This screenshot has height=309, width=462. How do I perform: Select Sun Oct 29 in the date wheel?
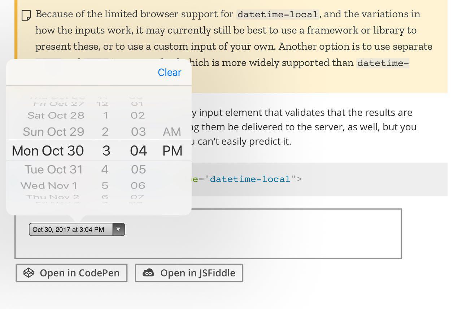(53, 131)
